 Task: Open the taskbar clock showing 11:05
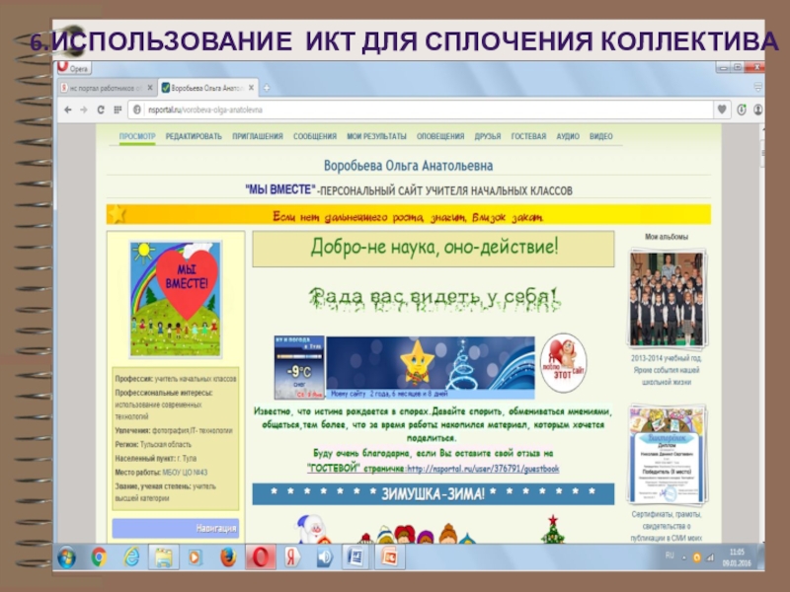click(x=737, y=557)
